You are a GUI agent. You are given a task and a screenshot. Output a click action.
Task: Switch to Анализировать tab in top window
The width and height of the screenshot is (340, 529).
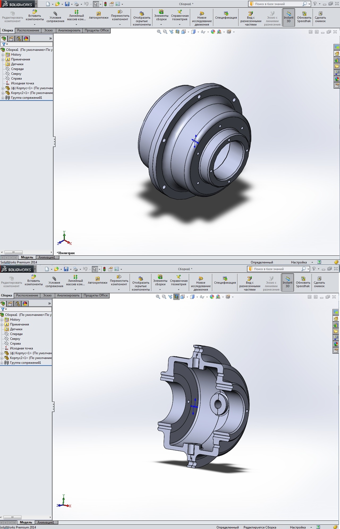69,31
